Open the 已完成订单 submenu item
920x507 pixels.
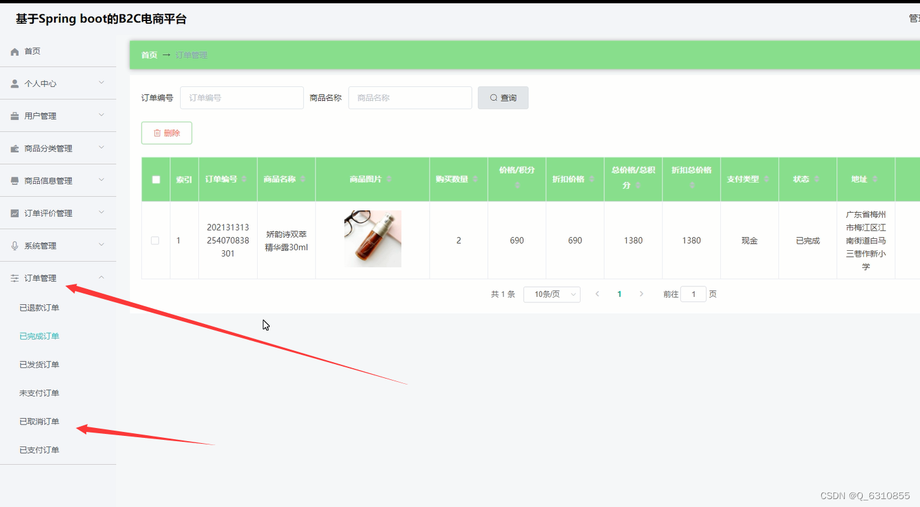39,336
